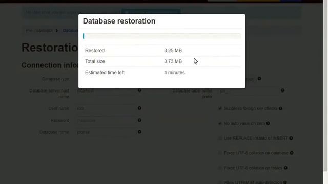The height and width of the screenshot is (184, 328).
Task: Go to Pre-installation breadcrumb step
Action: tap(39, 31)
